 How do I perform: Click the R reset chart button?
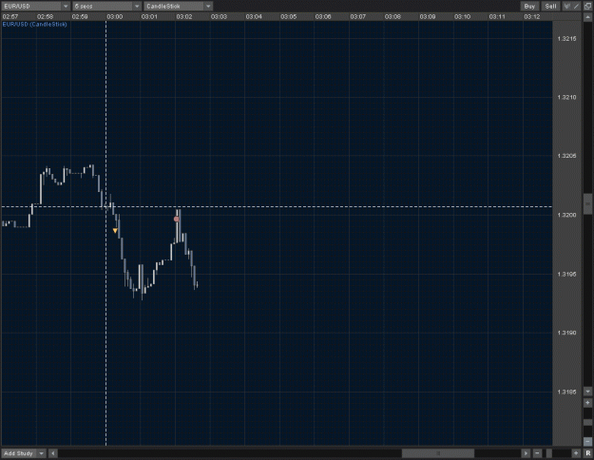[588, 453]
